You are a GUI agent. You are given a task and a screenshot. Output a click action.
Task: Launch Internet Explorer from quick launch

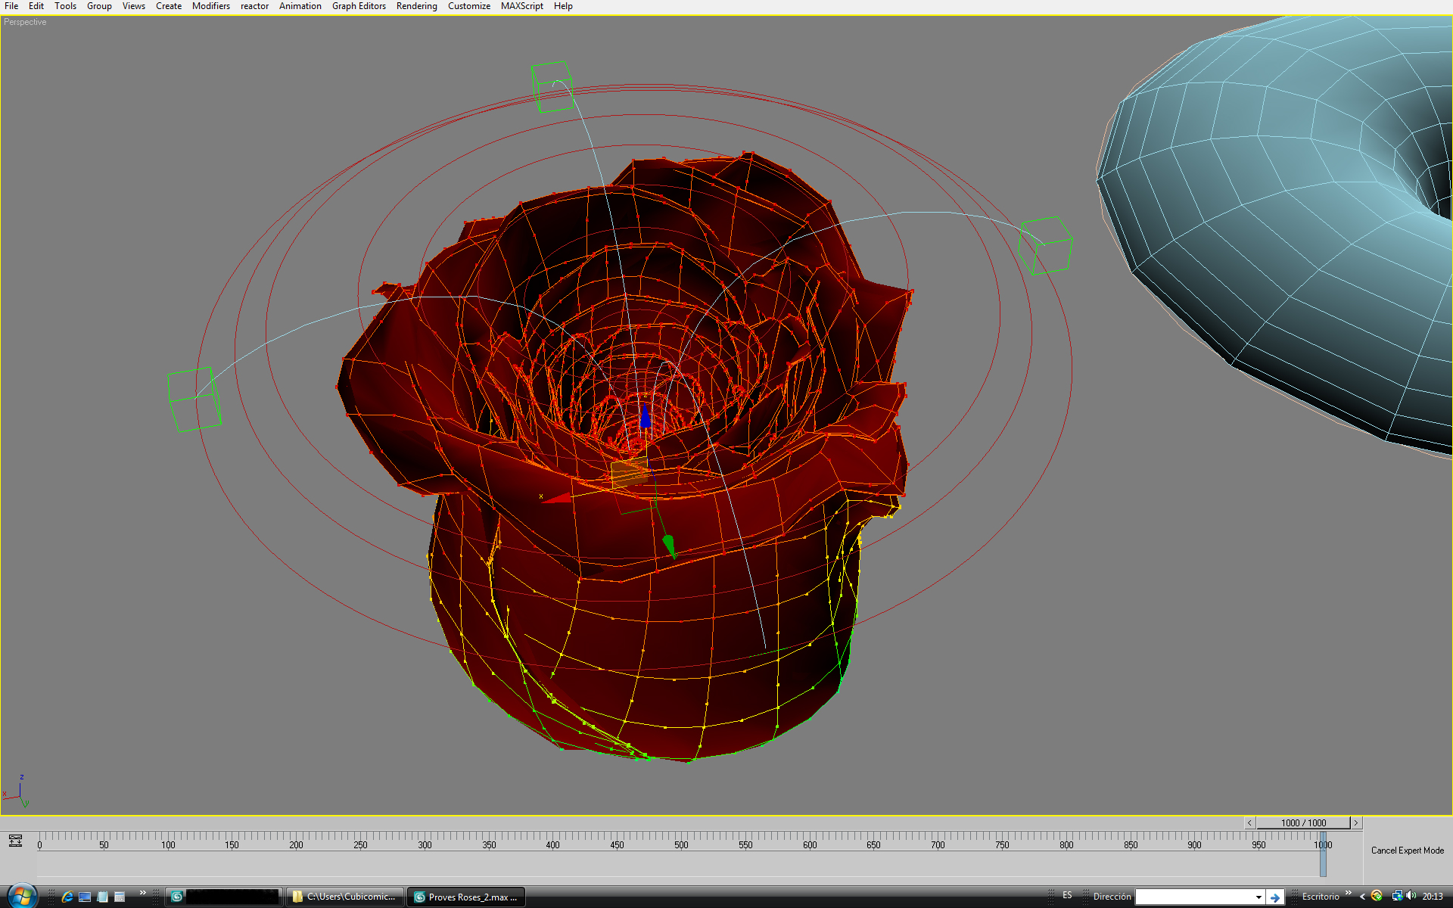click(x=67, y=897)
